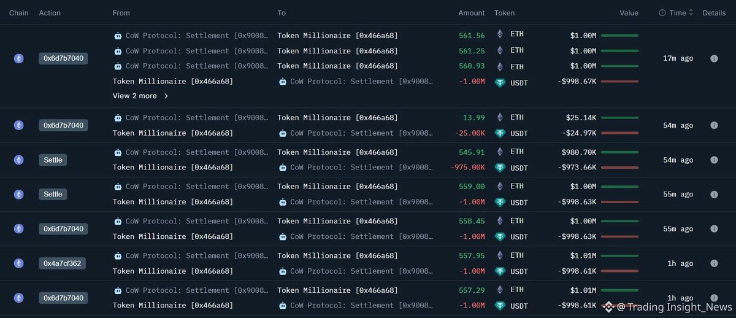Click the chevron next to 'View 2 more'

pyautogui.click(x=166, y=96)
